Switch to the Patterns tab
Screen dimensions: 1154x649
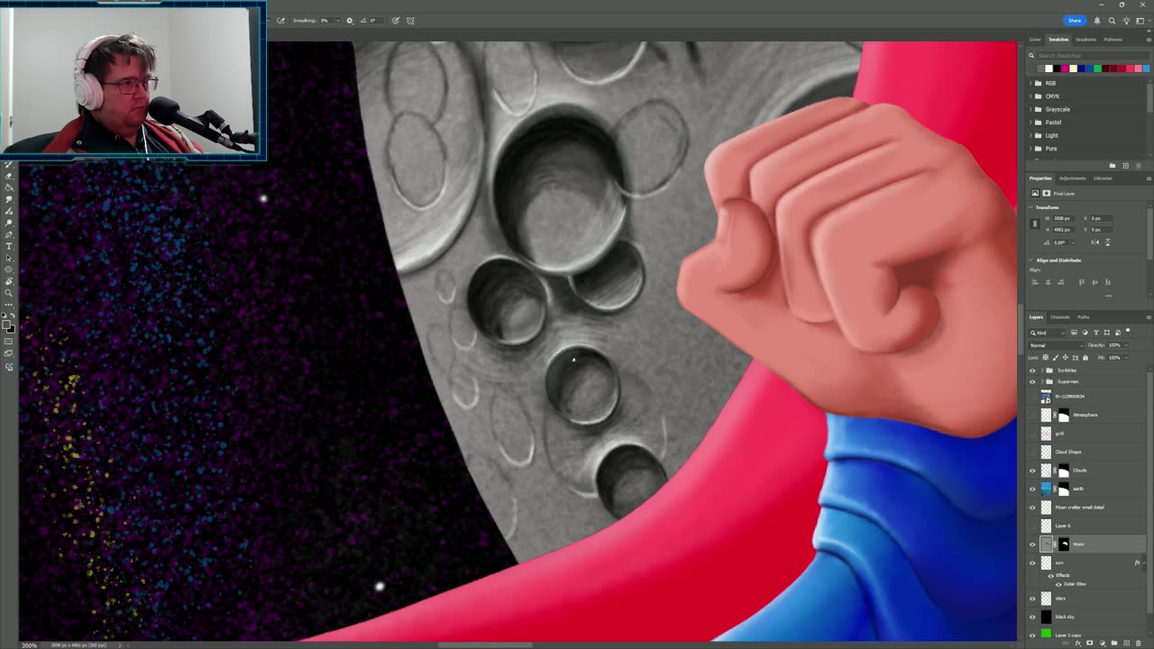point(1113,40)
